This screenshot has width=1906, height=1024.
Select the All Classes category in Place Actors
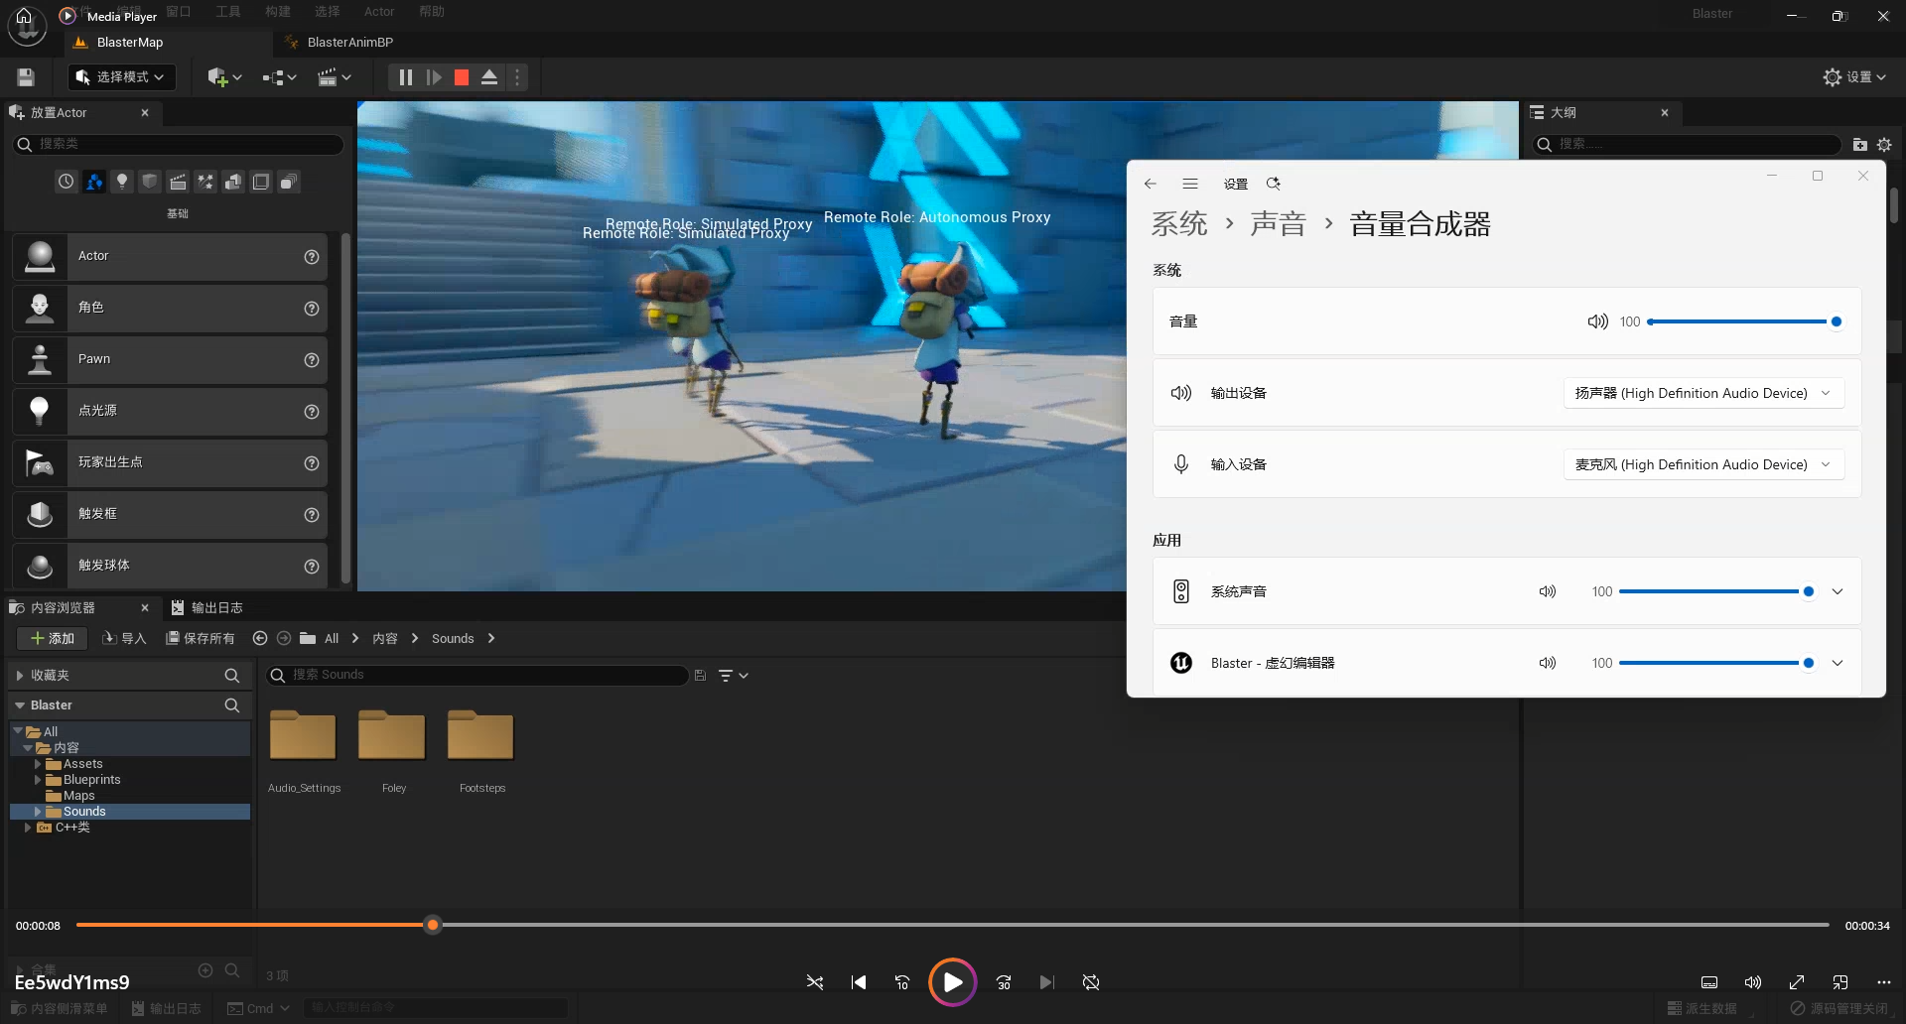click(x=289, y=182)
